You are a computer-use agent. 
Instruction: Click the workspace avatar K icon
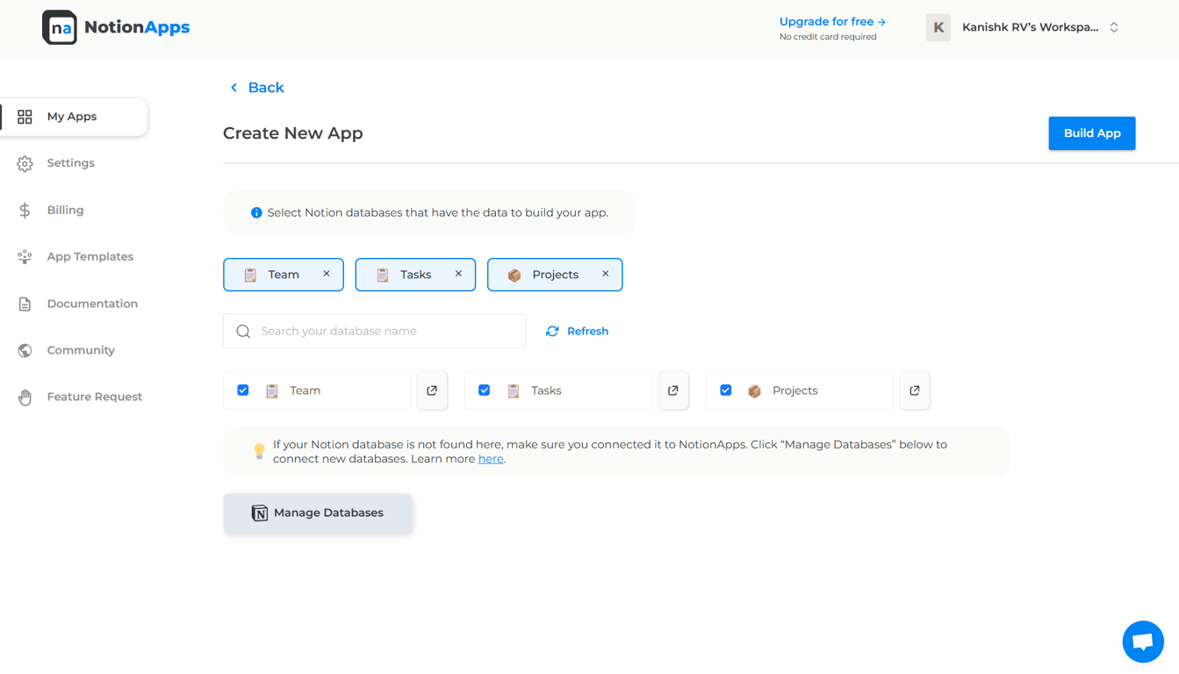[938, 27]
